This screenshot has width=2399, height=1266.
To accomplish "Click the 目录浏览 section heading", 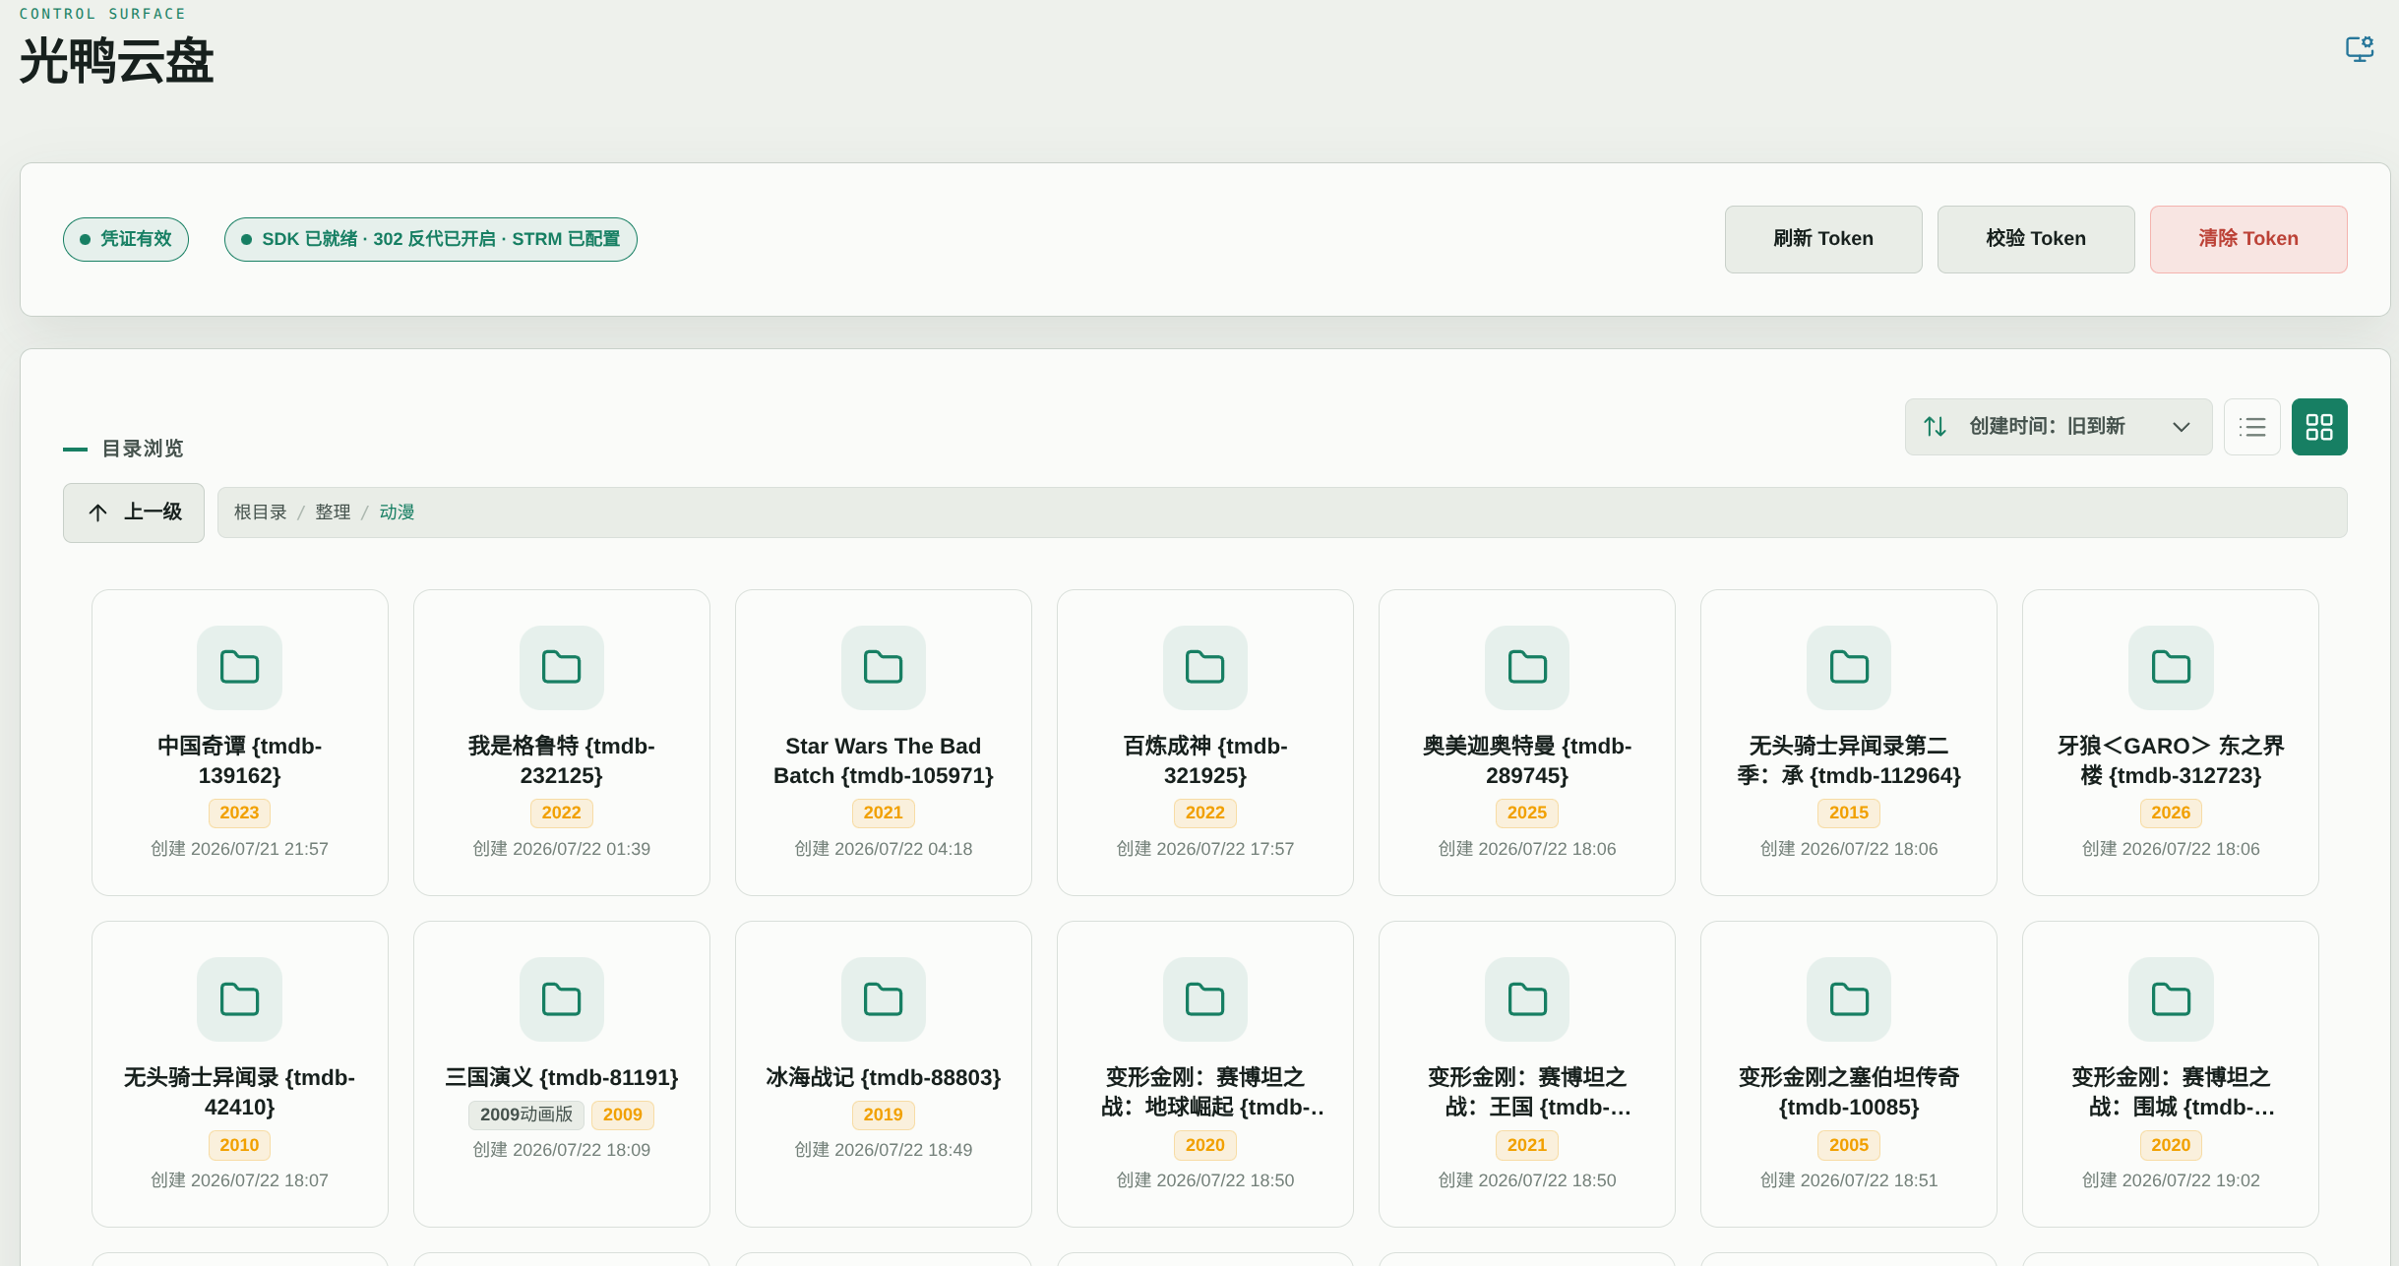I will pyautogui.click(x=143, y=449).
